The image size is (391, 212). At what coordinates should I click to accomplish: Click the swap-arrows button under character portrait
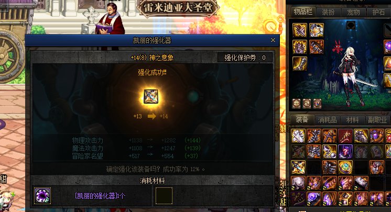tap(307, 104)
